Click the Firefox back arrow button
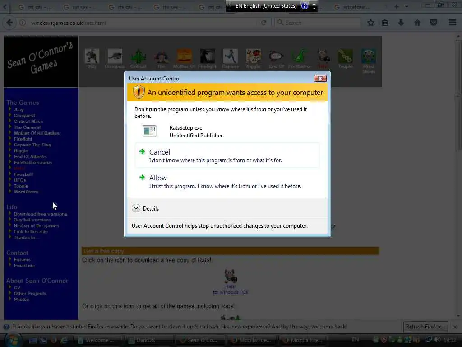The height and width of the screenshot is (347, 462). (9, 23)
